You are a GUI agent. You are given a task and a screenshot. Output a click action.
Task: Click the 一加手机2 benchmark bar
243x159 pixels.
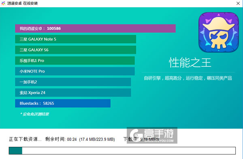73,82
